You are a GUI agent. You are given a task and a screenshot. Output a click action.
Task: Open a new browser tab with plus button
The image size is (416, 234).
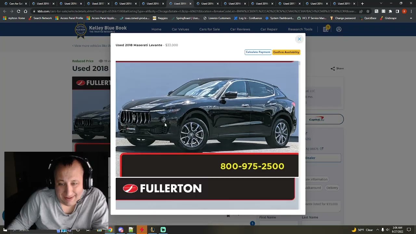362,4
